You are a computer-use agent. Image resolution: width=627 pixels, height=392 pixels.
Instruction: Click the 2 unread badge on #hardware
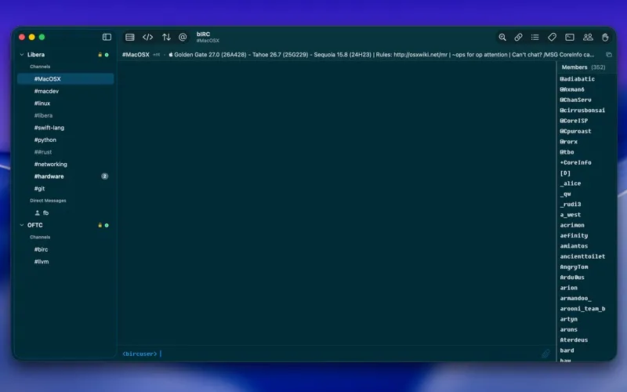(104, 176)
